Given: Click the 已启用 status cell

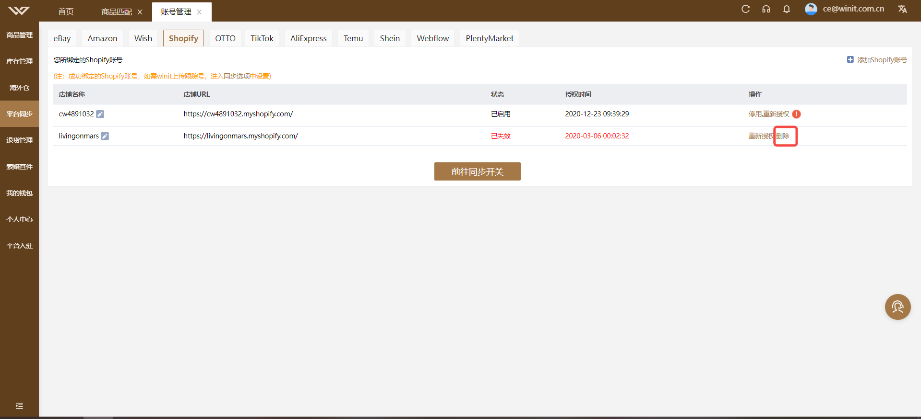Looking at the screenshot, I should tap(501, 114).
